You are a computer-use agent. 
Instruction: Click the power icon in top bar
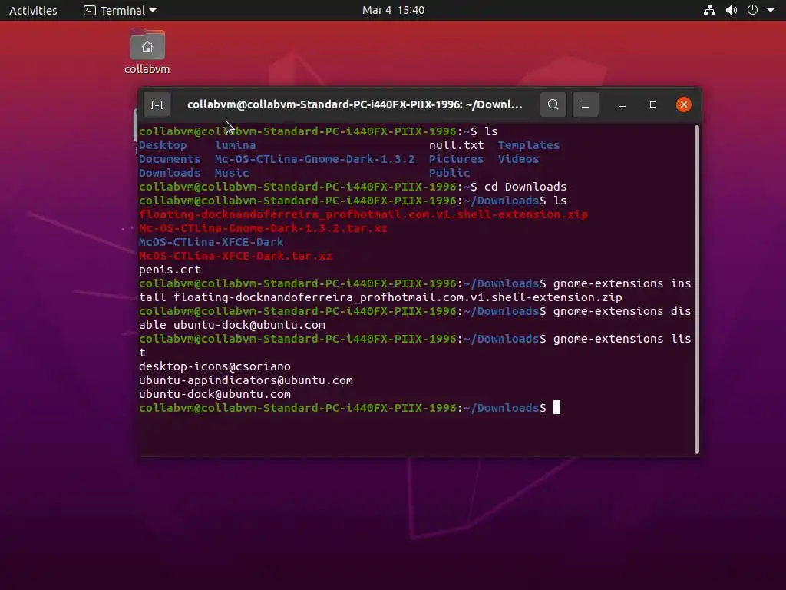click(752, 10)
